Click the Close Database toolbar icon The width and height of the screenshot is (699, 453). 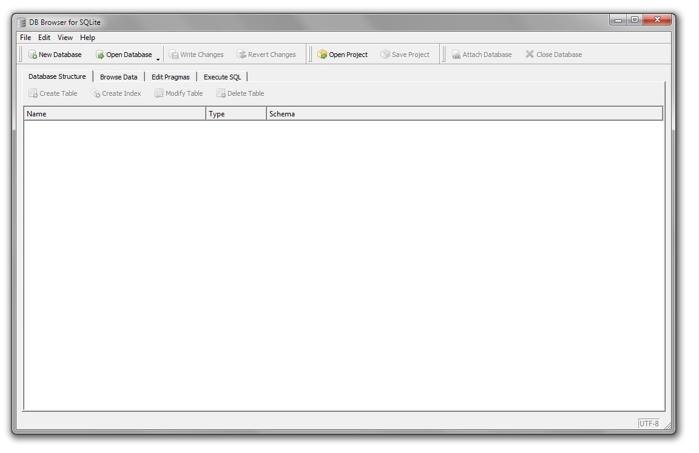[553, 54]
